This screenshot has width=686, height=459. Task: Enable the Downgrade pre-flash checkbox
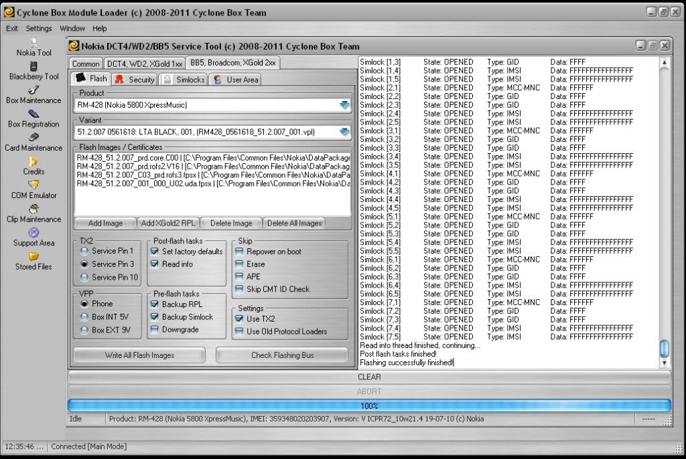coord(155,329)
